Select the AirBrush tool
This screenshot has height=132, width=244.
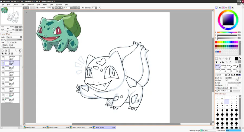224,66
